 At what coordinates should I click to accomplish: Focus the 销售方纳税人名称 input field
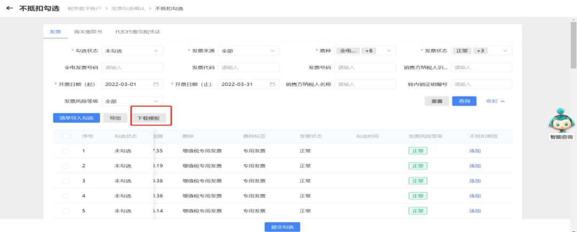[x=365, y=84]
